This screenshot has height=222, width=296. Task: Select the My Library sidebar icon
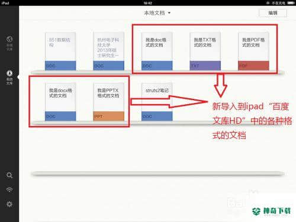(x=9, y=77)
